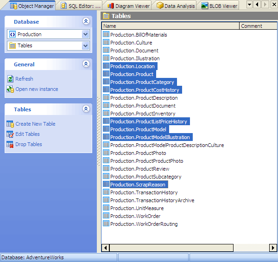Click table icon beside Production.Document
Screen dimensions: 278x262
pos(106,50)
